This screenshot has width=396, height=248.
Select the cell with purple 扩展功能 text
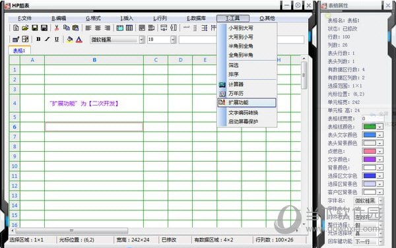point(94,103)
